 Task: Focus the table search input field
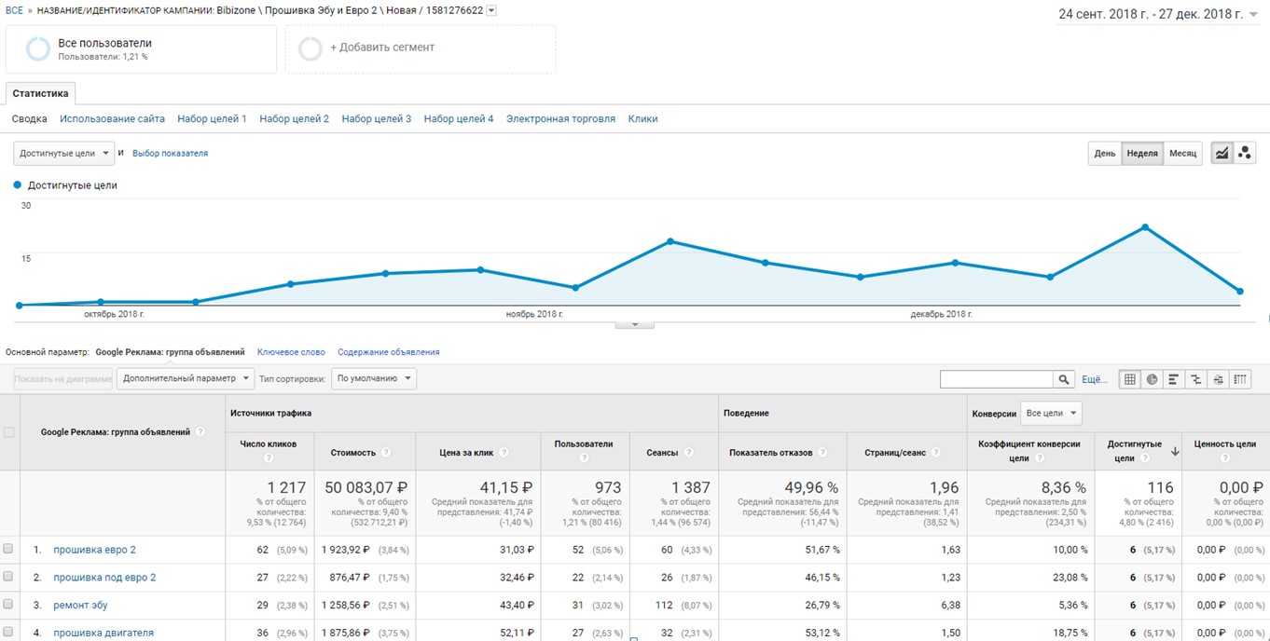click(997, 379)
